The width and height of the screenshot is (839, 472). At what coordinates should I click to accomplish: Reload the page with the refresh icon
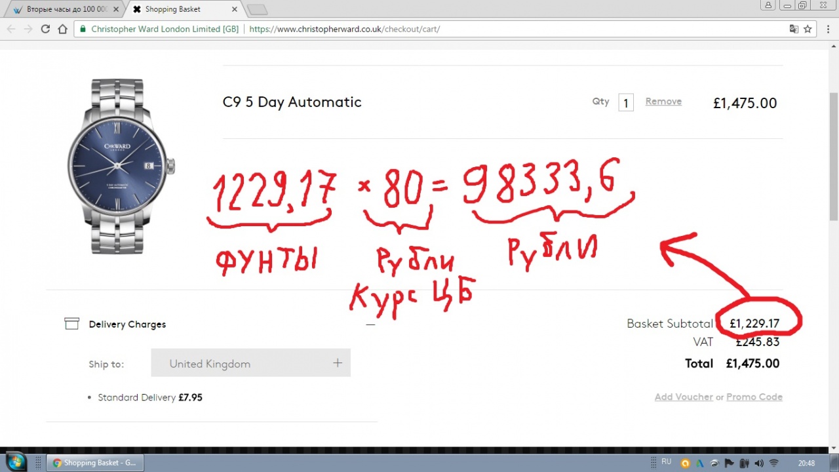[45, 29]
